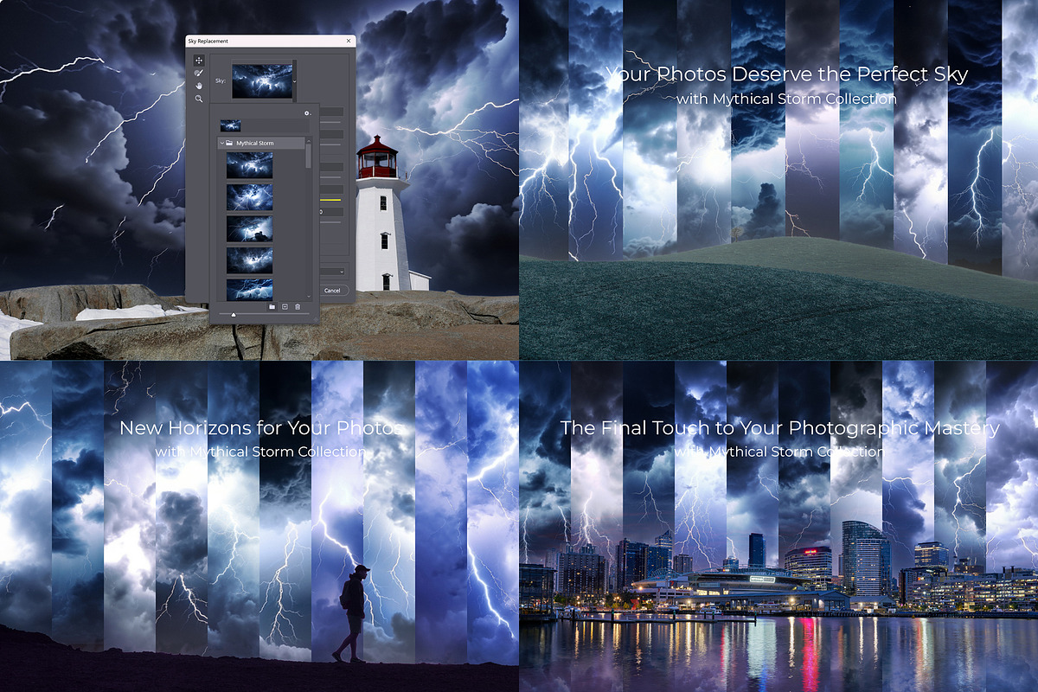Collapse the Mythical Storm group
The image size is (1038, 692).
[221, 143]
